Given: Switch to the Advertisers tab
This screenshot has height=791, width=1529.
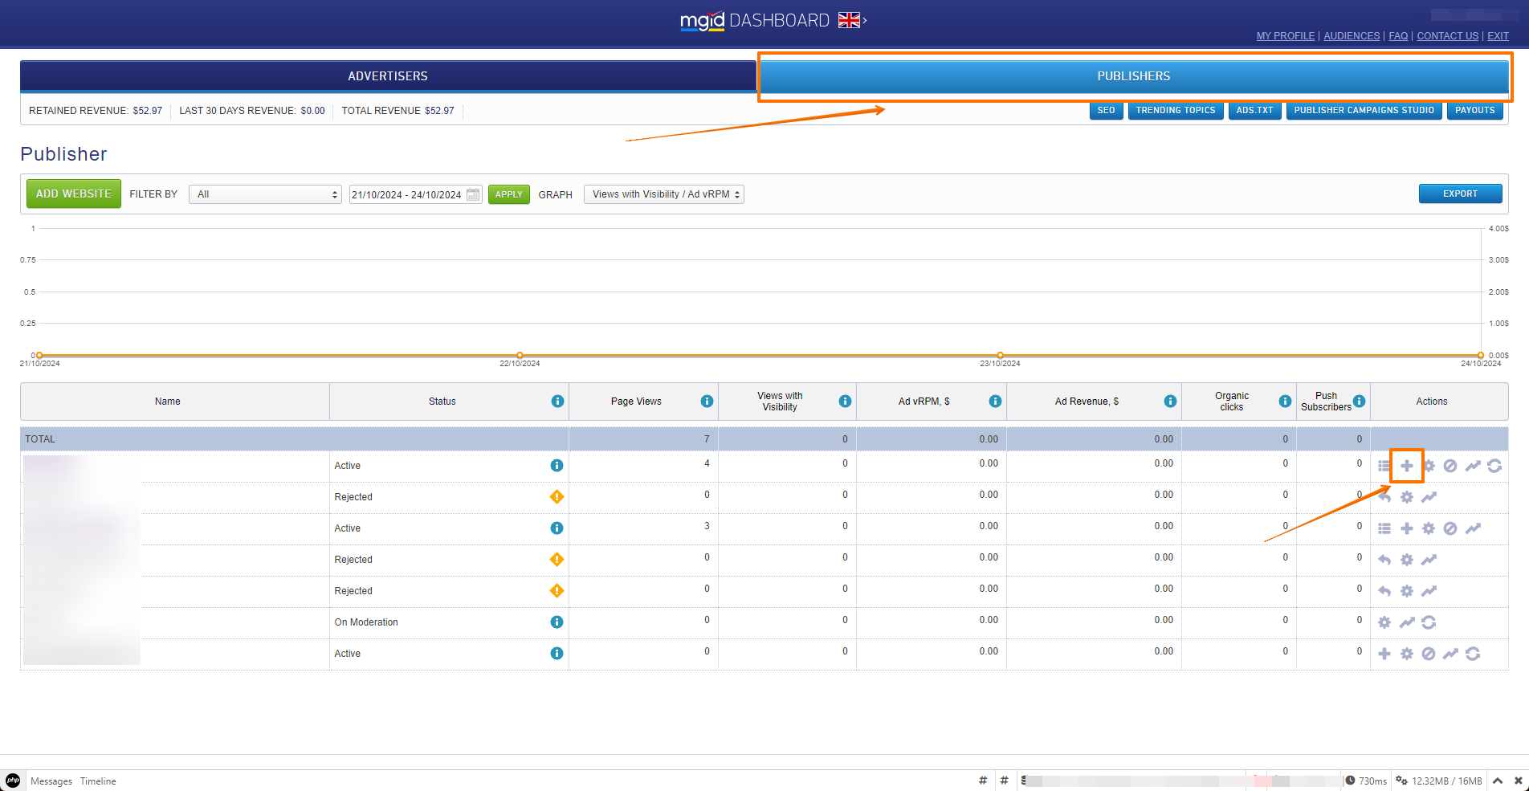Looking at the screenshot, I should pyautogui.click(x=388, y=76).
